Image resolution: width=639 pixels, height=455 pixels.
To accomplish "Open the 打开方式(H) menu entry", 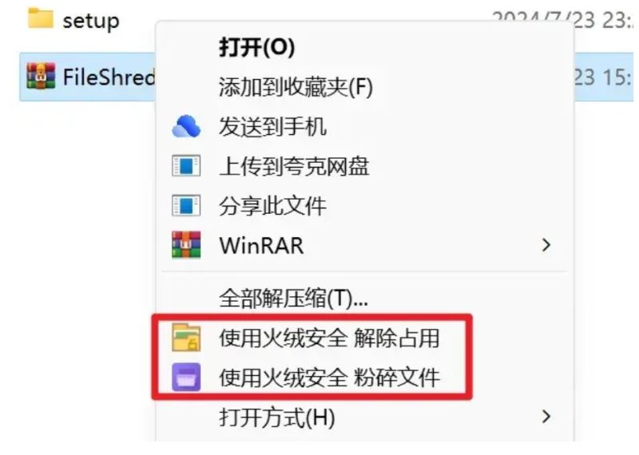I will click(x=277, y=417).
